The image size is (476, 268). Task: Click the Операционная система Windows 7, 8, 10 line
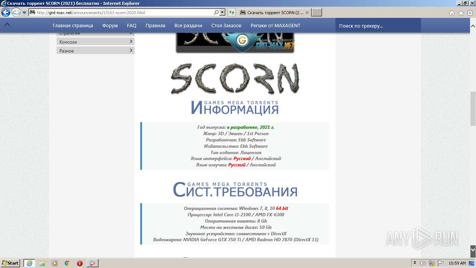tap(236, 208)
